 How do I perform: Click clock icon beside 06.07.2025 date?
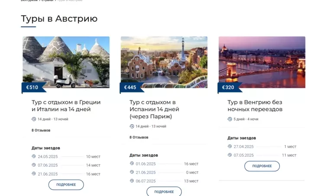tap(132, 181)
